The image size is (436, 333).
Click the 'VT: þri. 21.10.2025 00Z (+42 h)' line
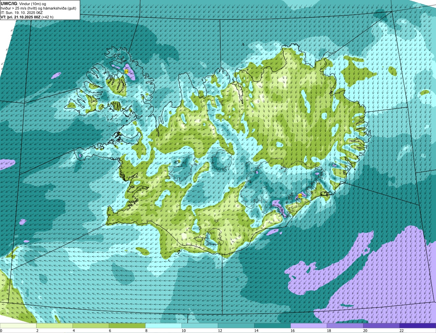click(27, 17)
